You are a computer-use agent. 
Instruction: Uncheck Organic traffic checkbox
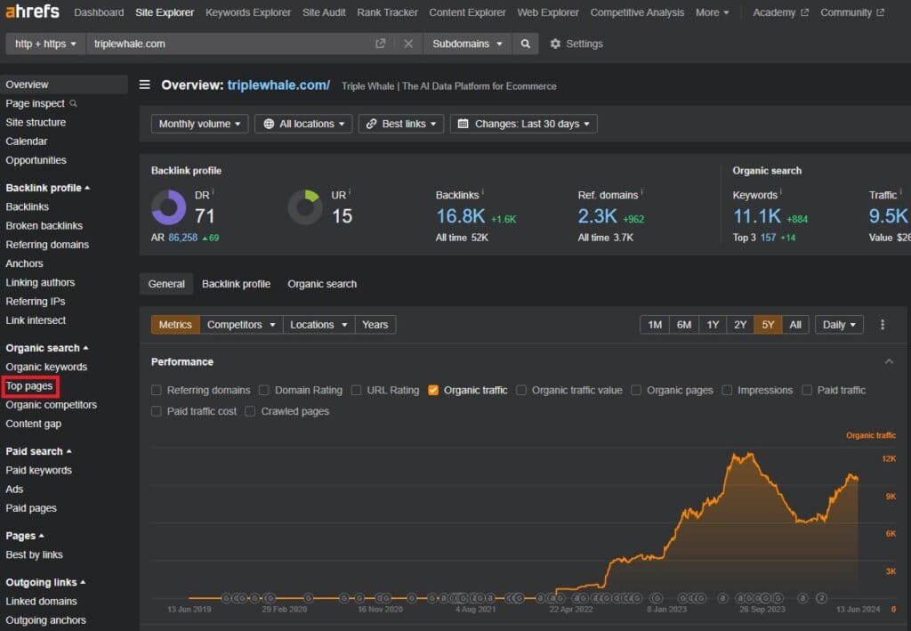(433, 390)
